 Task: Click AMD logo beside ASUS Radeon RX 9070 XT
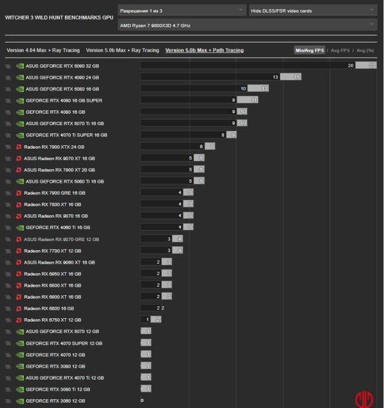tap(18, 158)
